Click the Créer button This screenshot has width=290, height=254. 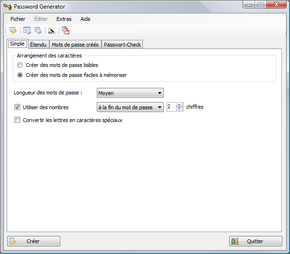point(34,241)
